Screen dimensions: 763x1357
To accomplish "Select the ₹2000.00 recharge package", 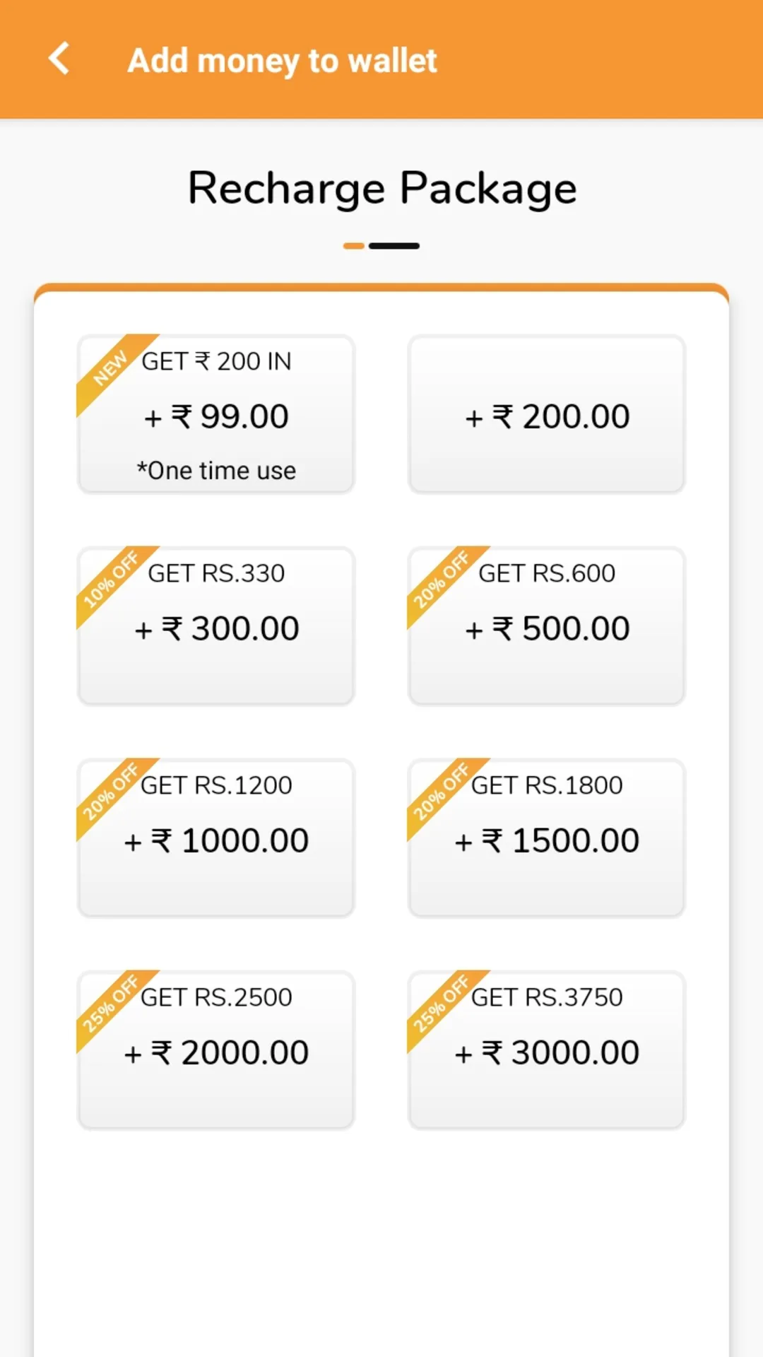I will pyautogui.click(x=216, y=1050).
